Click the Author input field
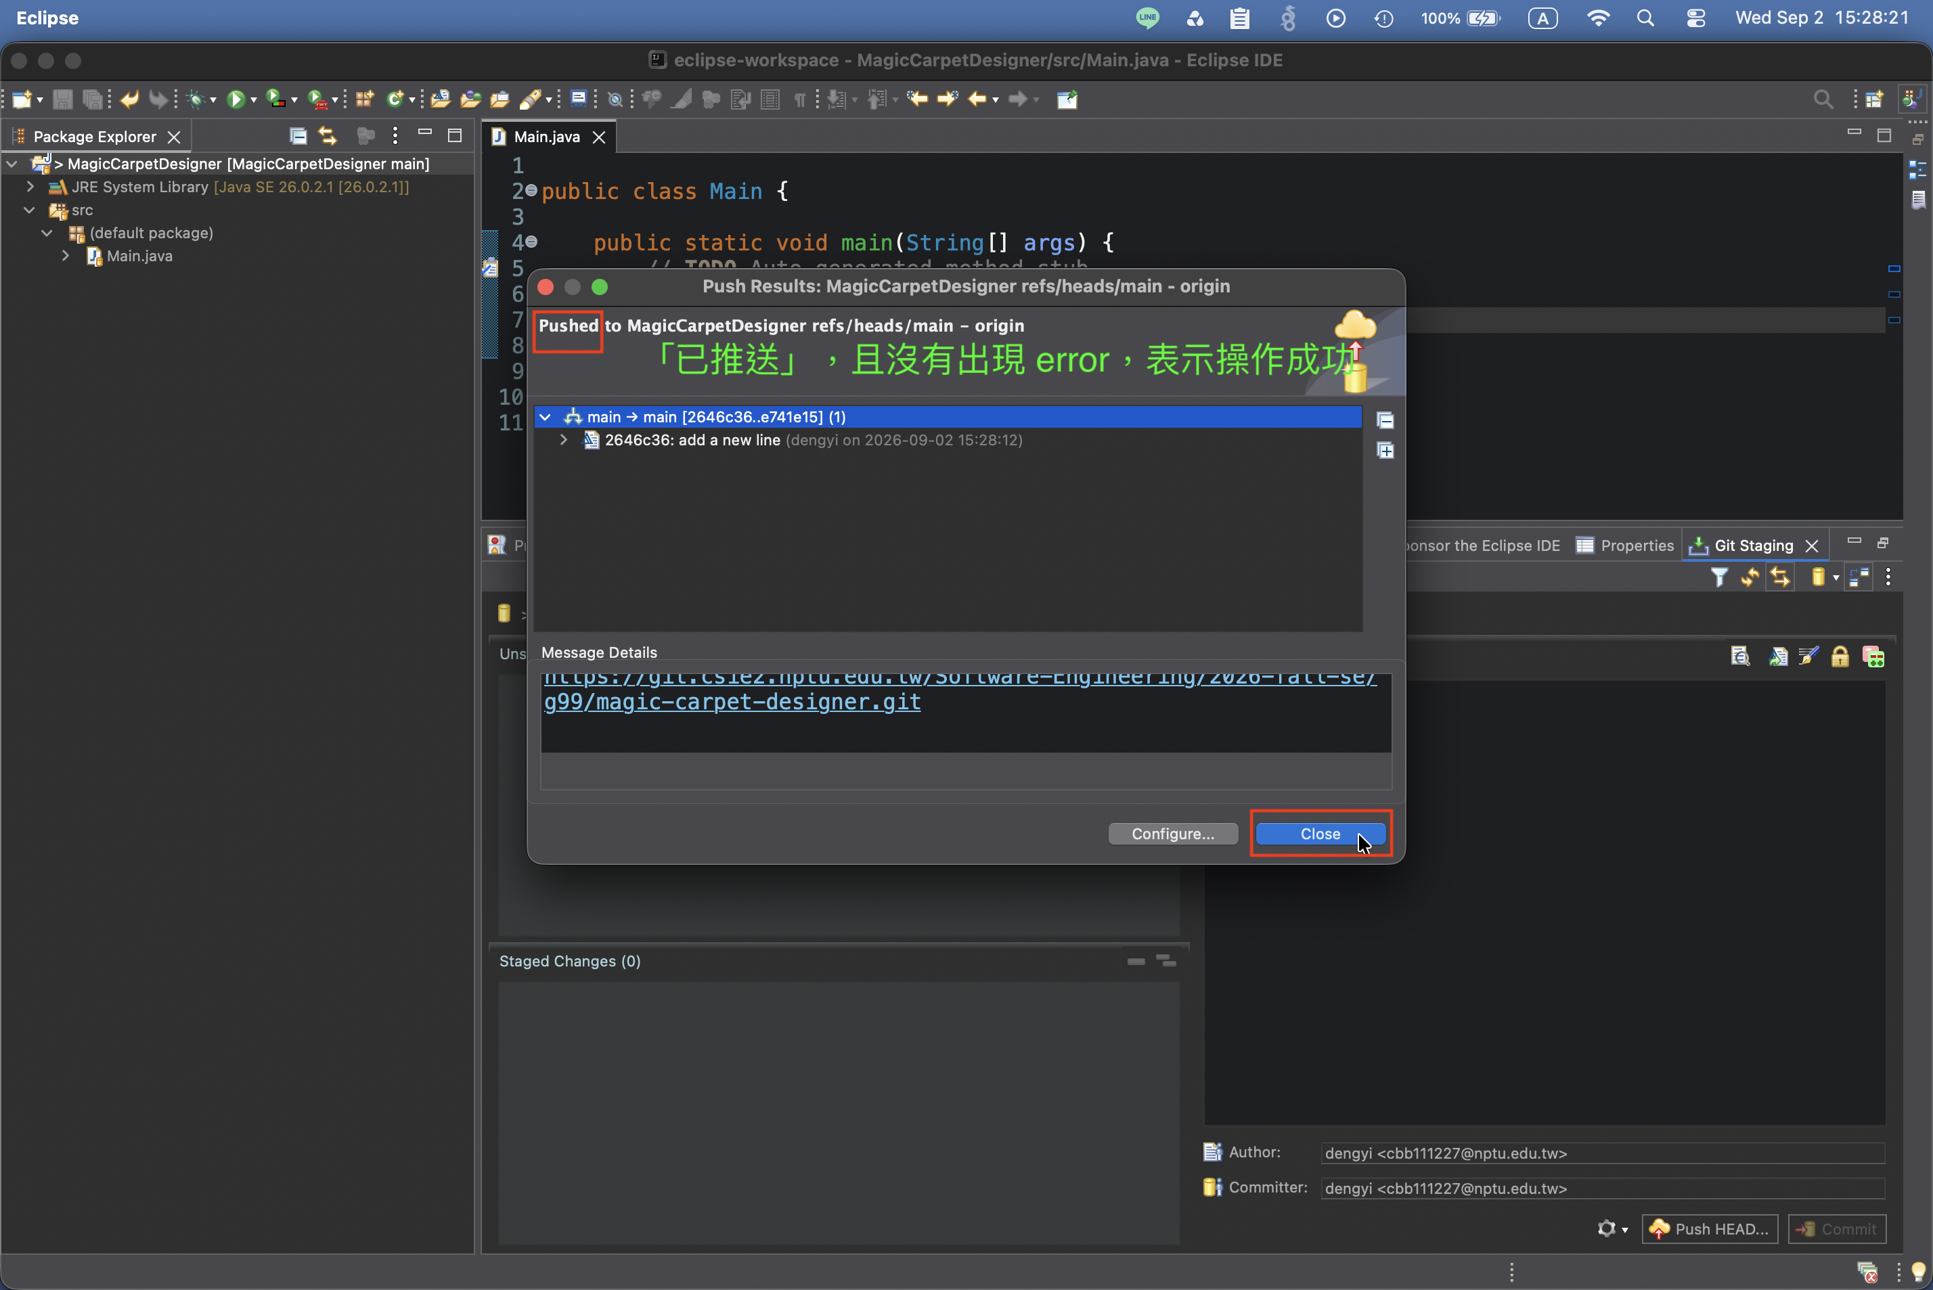The height and width of the screenshot is (1290, 1933). [x=1602, y=1153]
